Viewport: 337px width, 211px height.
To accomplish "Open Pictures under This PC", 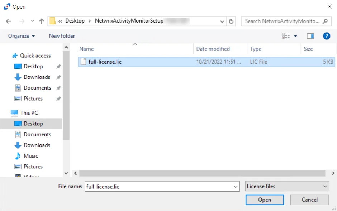I will pyautogui.click(x=33, y=167).
